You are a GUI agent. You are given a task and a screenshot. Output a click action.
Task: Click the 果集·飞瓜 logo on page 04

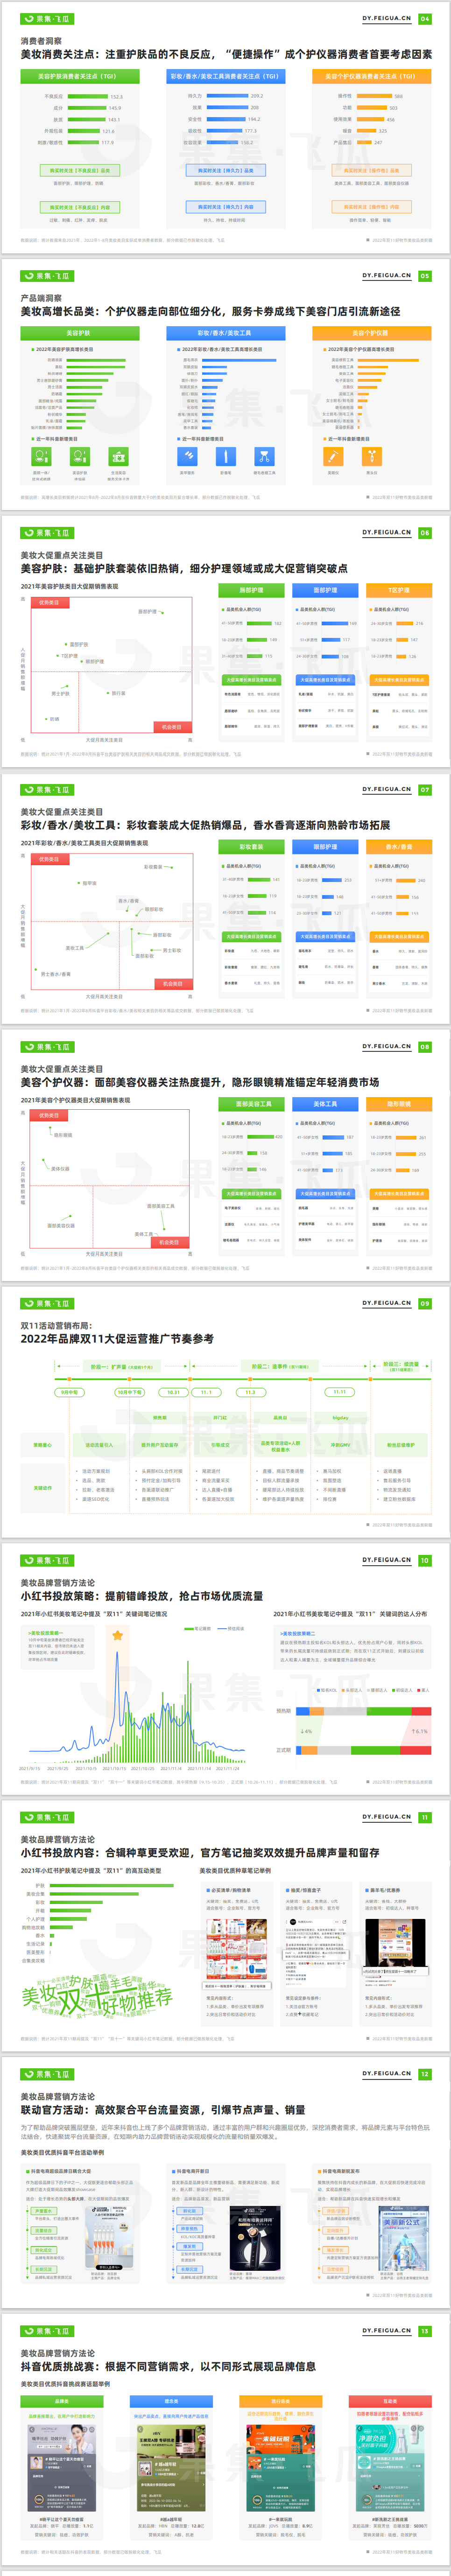(47, 19)
